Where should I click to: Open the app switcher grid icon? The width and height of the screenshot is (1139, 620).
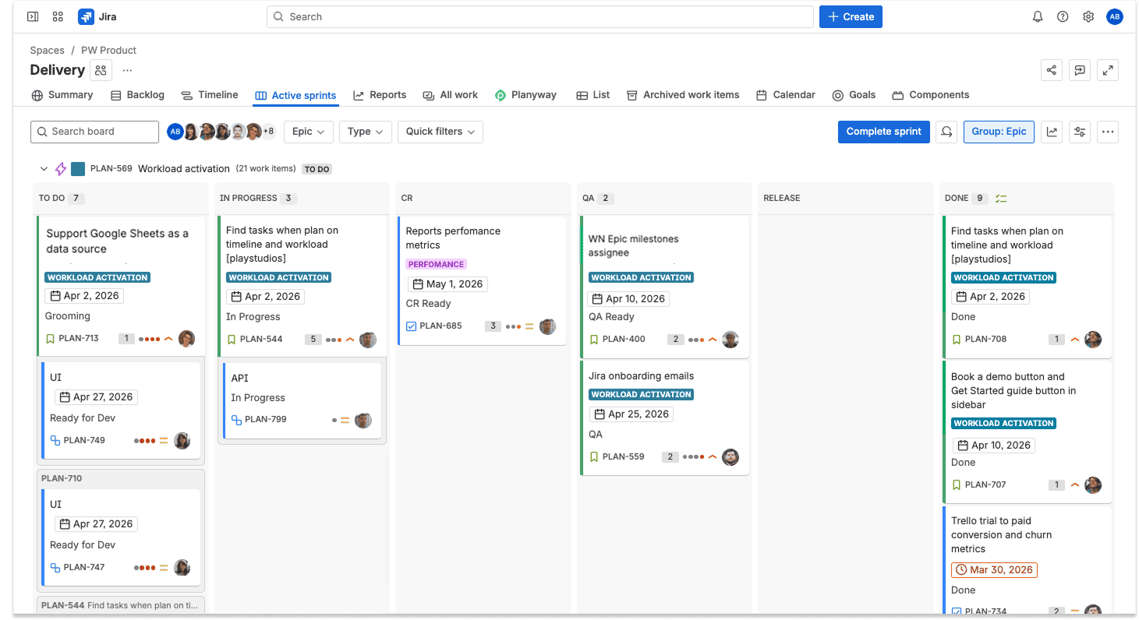pyautogui.click(x=58, y=16)
